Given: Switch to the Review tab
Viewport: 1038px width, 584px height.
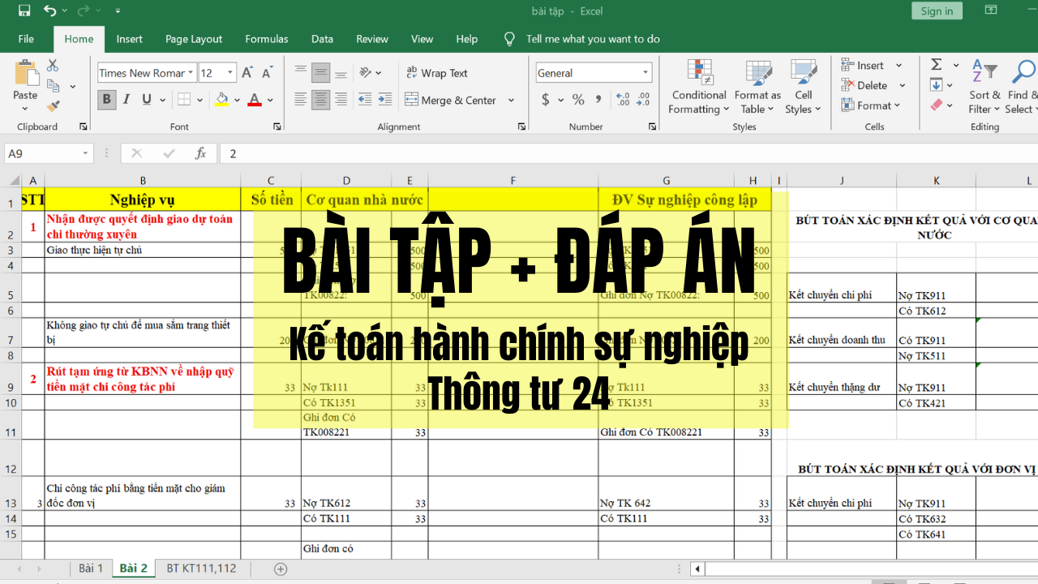Looking at the screenshot, I should point(372,39).
